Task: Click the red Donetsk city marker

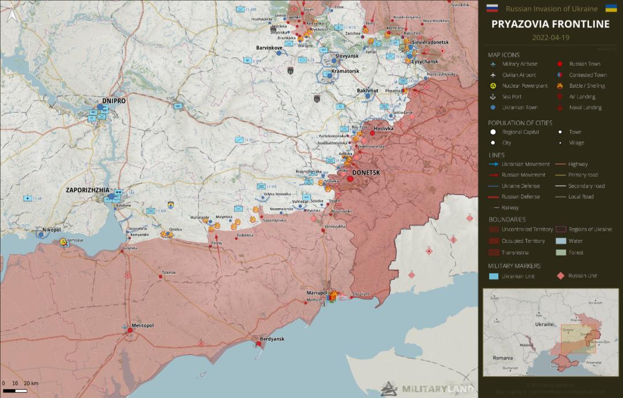Action: pos(350,179)
